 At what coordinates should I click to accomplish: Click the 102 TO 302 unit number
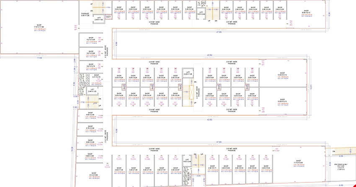pos(266,158)
